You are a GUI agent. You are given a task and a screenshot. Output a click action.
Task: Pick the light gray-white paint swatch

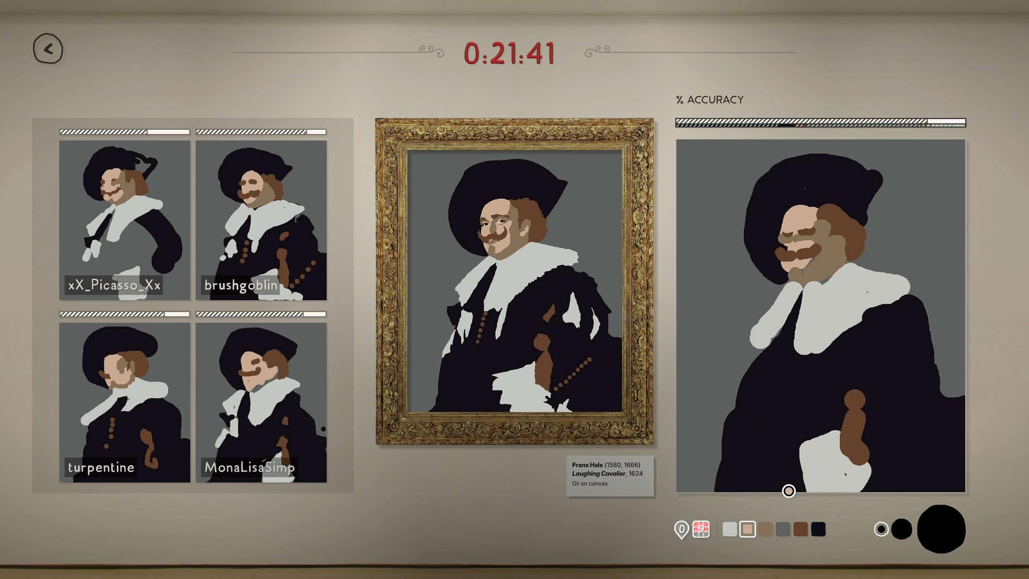pyautogui.click(x=730, y=529)
